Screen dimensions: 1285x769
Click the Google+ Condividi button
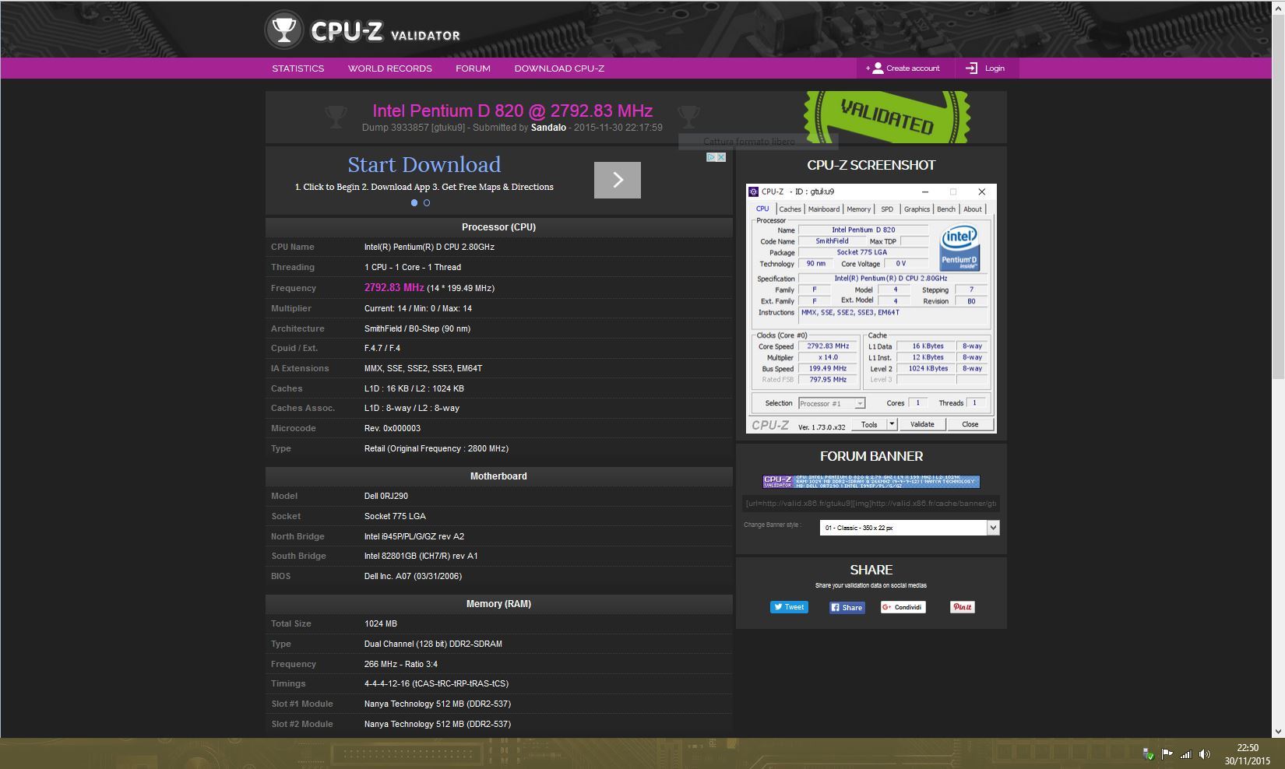(x=903, y=607)
